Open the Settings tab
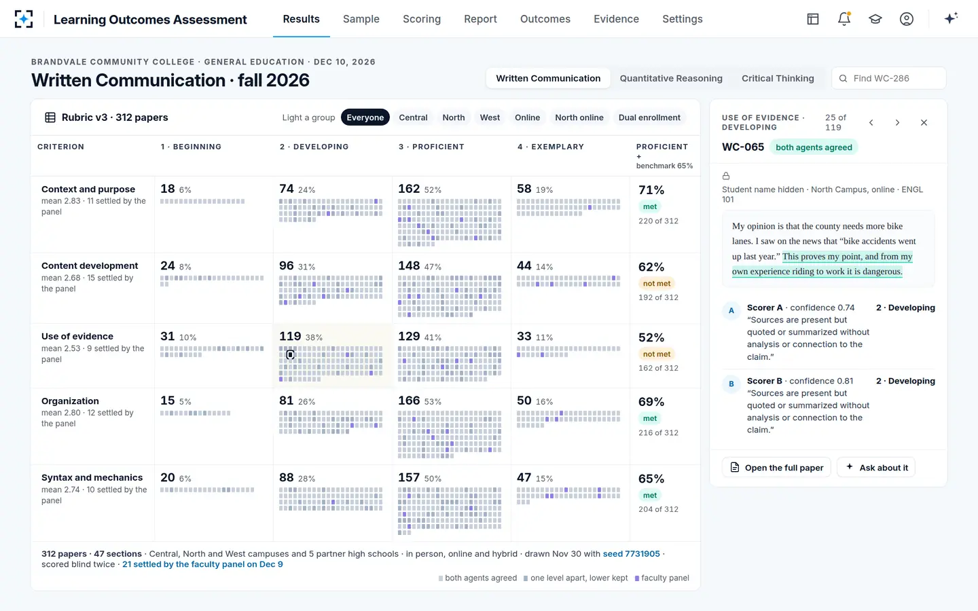 click(x=683, y=19)
